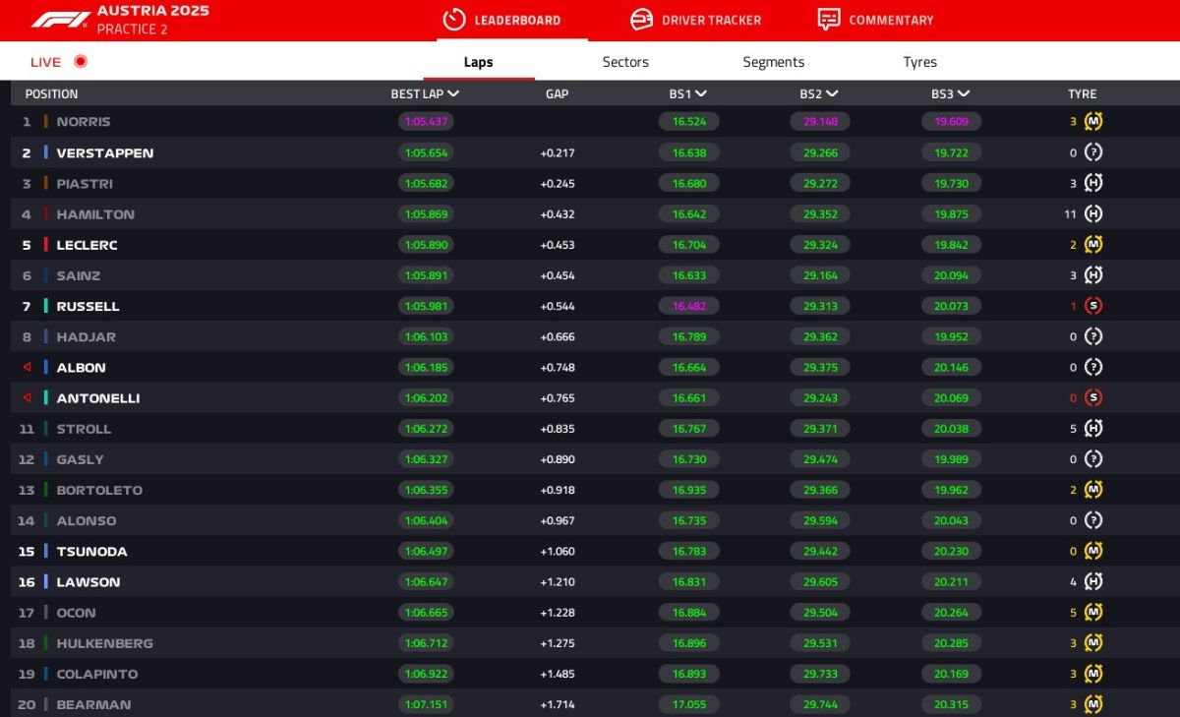This screenshot has height=717, width=1180.
Task: Click Norris's purple best lap time
Action: tap(426, 122)
